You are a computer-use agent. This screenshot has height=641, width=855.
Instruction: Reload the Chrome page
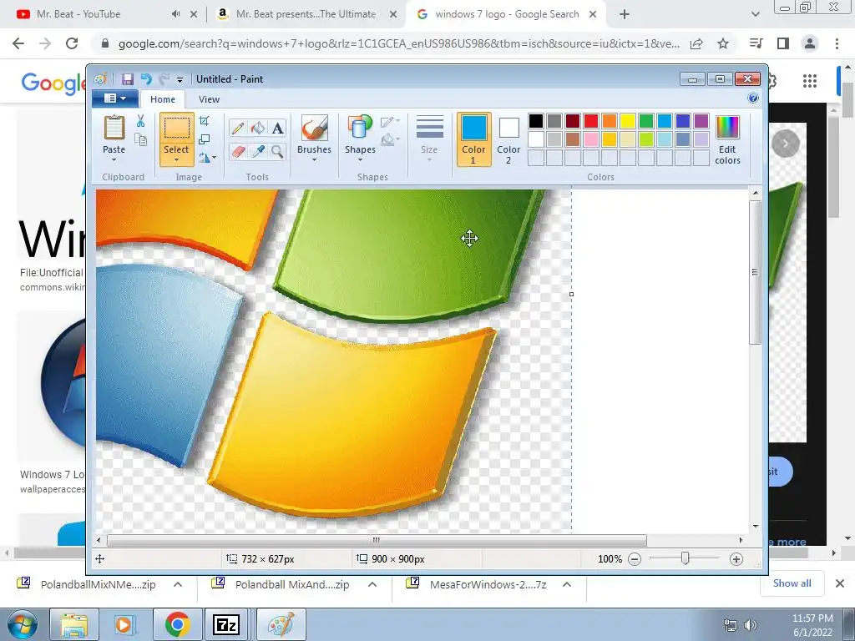72,43
